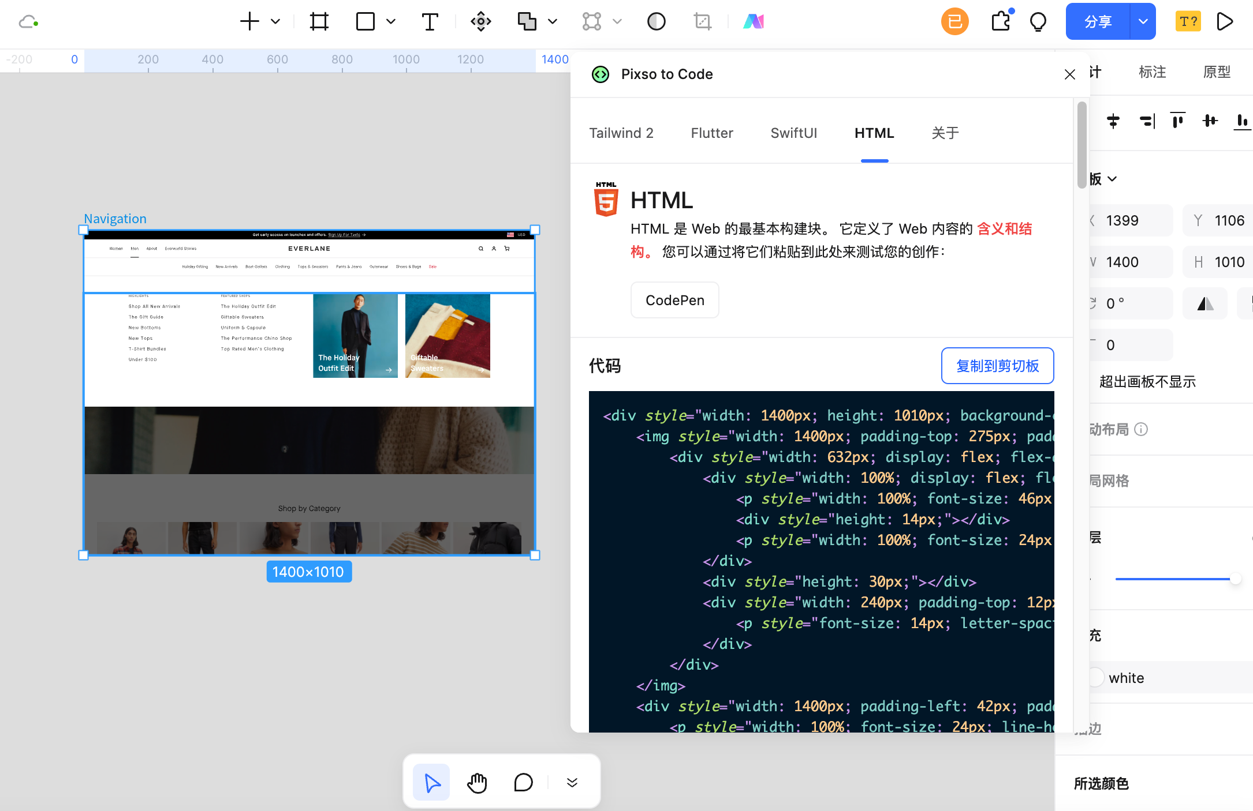Select the Hand pan tool

(477, 783)
